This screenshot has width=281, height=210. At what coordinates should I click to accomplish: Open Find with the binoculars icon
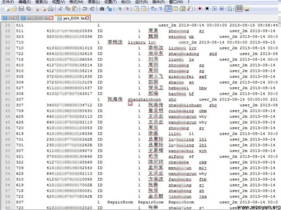pyautogui.click(x=102, y=8)
